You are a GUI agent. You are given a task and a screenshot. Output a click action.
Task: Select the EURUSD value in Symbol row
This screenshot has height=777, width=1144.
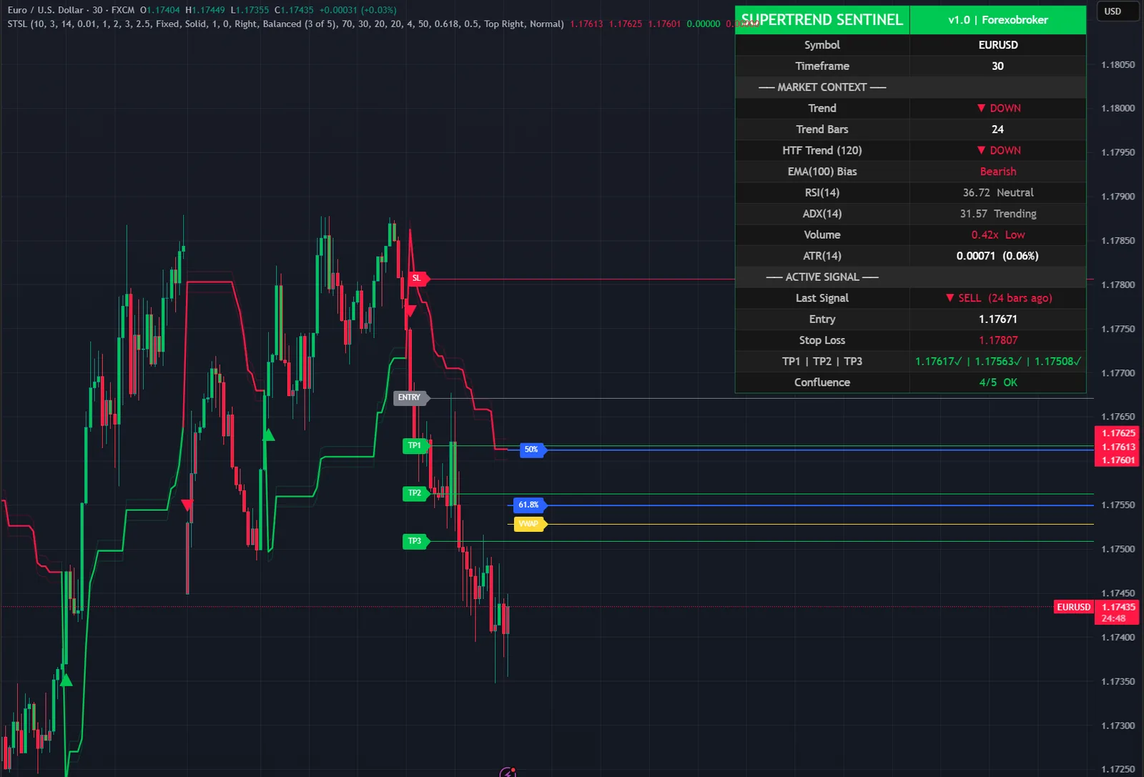coord(998,45)
